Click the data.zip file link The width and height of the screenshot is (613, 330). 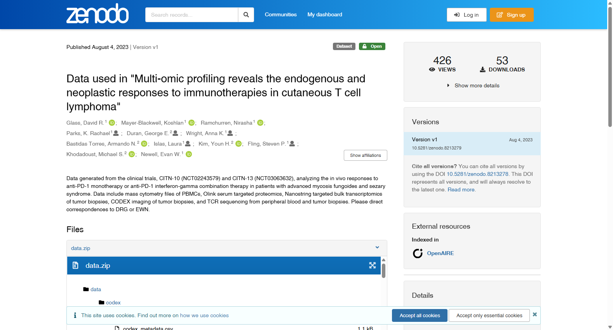(x=80, y=248)
